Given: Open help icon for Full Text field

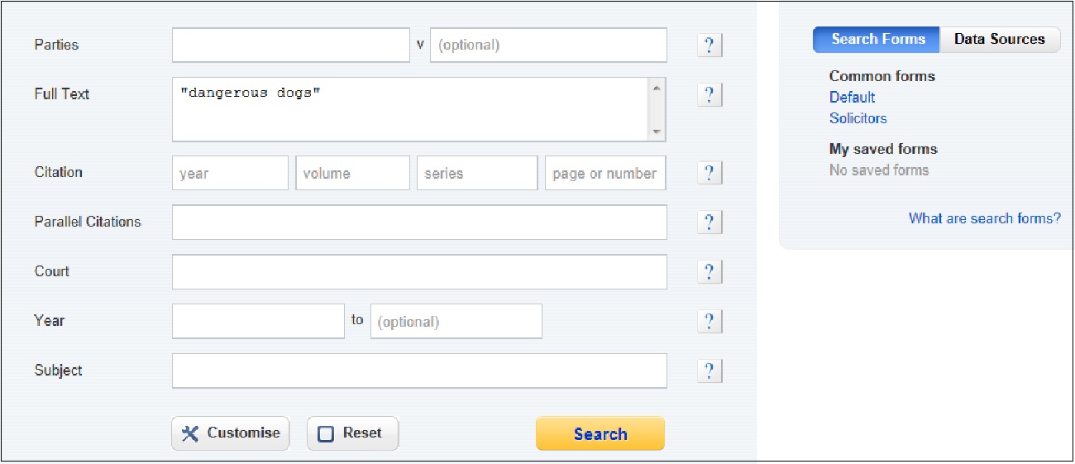Looking at the screenshot, I should [709, 95].
